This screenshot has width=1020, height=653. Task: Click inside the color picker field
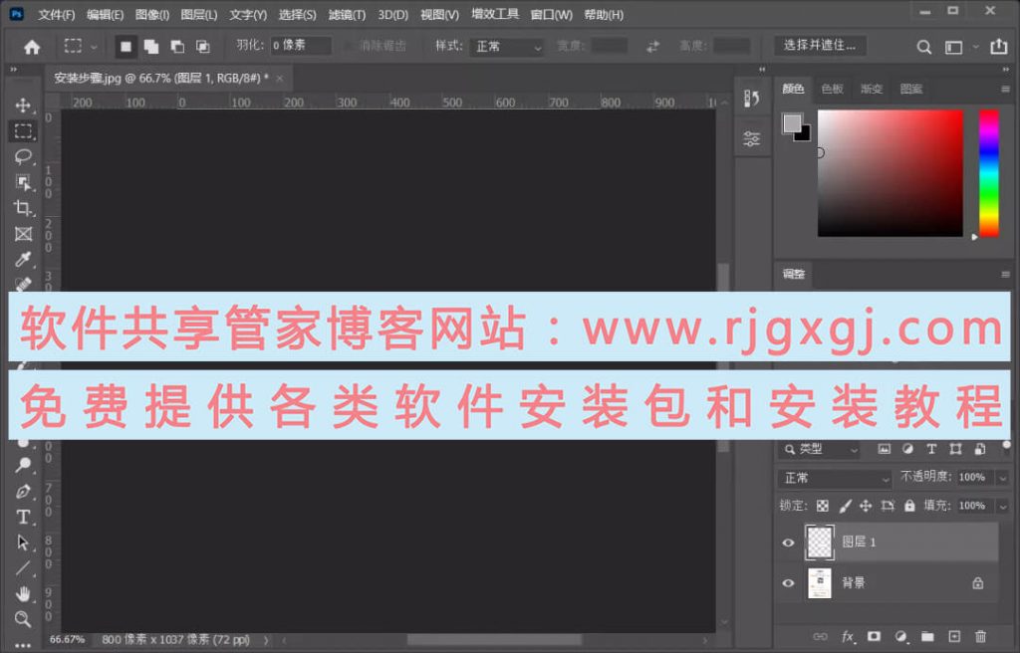coord(890,173)
